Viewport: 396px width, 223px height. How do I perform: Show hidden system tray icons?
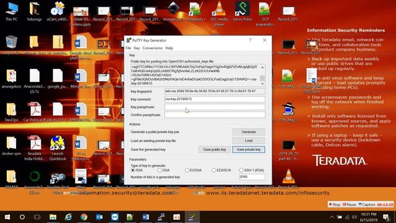pos(332,217)
